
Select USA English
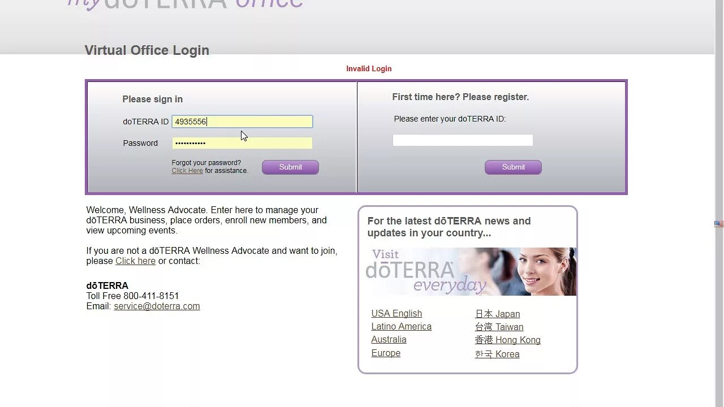click(397, 314)
